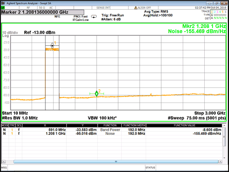This screenshot has height=172, width=229.
Task: Click the Avg|Hold:>100/100 readout
Action: (158, 15)
